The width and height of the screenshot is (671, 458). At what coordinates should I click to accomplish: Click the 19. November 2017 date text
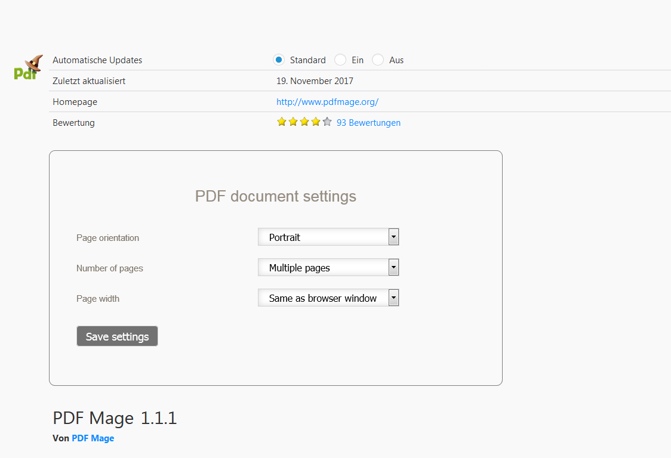[x=315, y=81]
